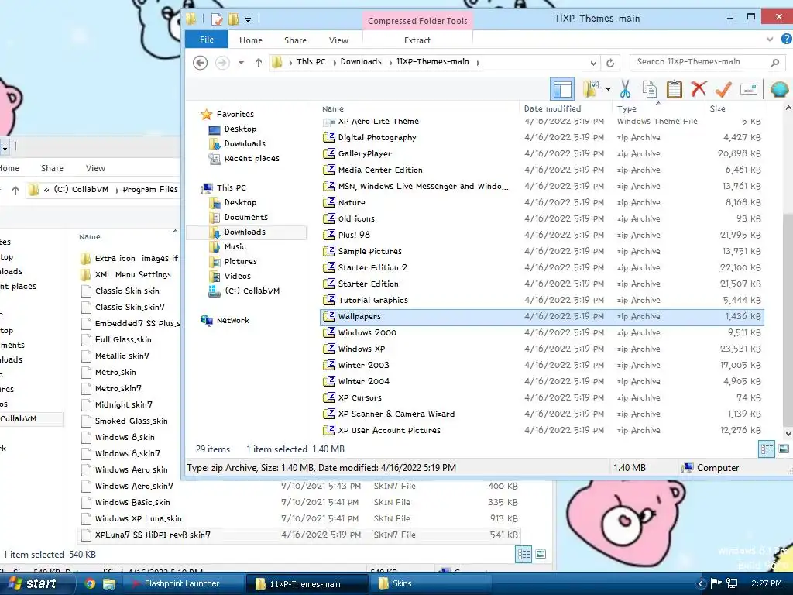Sort by the Date modified column

(x=552, y=108)
